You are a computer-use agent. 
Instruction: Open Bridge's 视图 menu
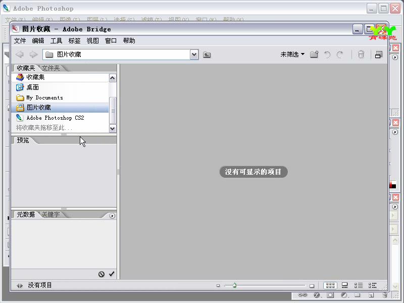[93, 41]
